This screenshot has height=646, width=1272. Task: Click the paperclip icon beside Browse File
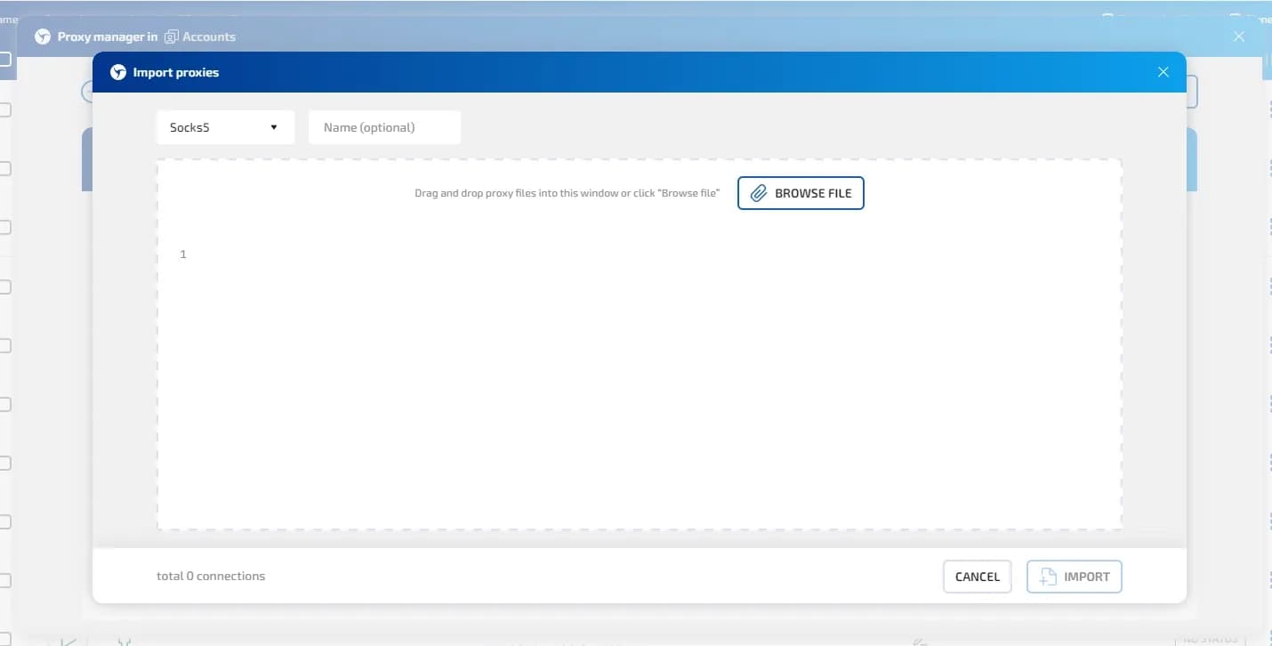[759, 193]
